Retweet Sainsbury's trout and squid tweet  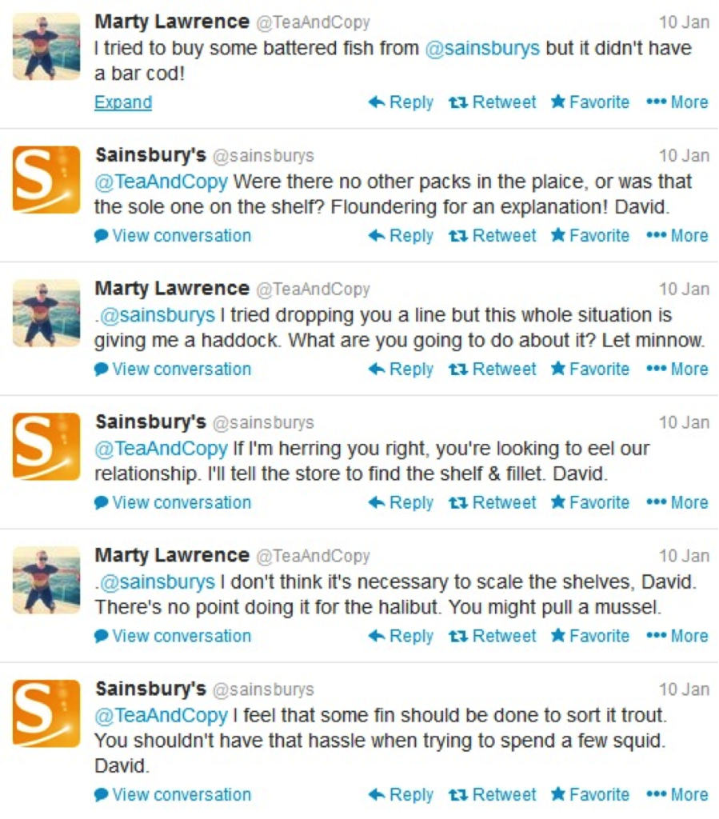click(x=493, y=795)
